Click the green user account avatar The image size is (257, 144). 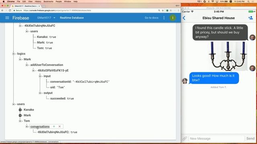tap(173, 18)
